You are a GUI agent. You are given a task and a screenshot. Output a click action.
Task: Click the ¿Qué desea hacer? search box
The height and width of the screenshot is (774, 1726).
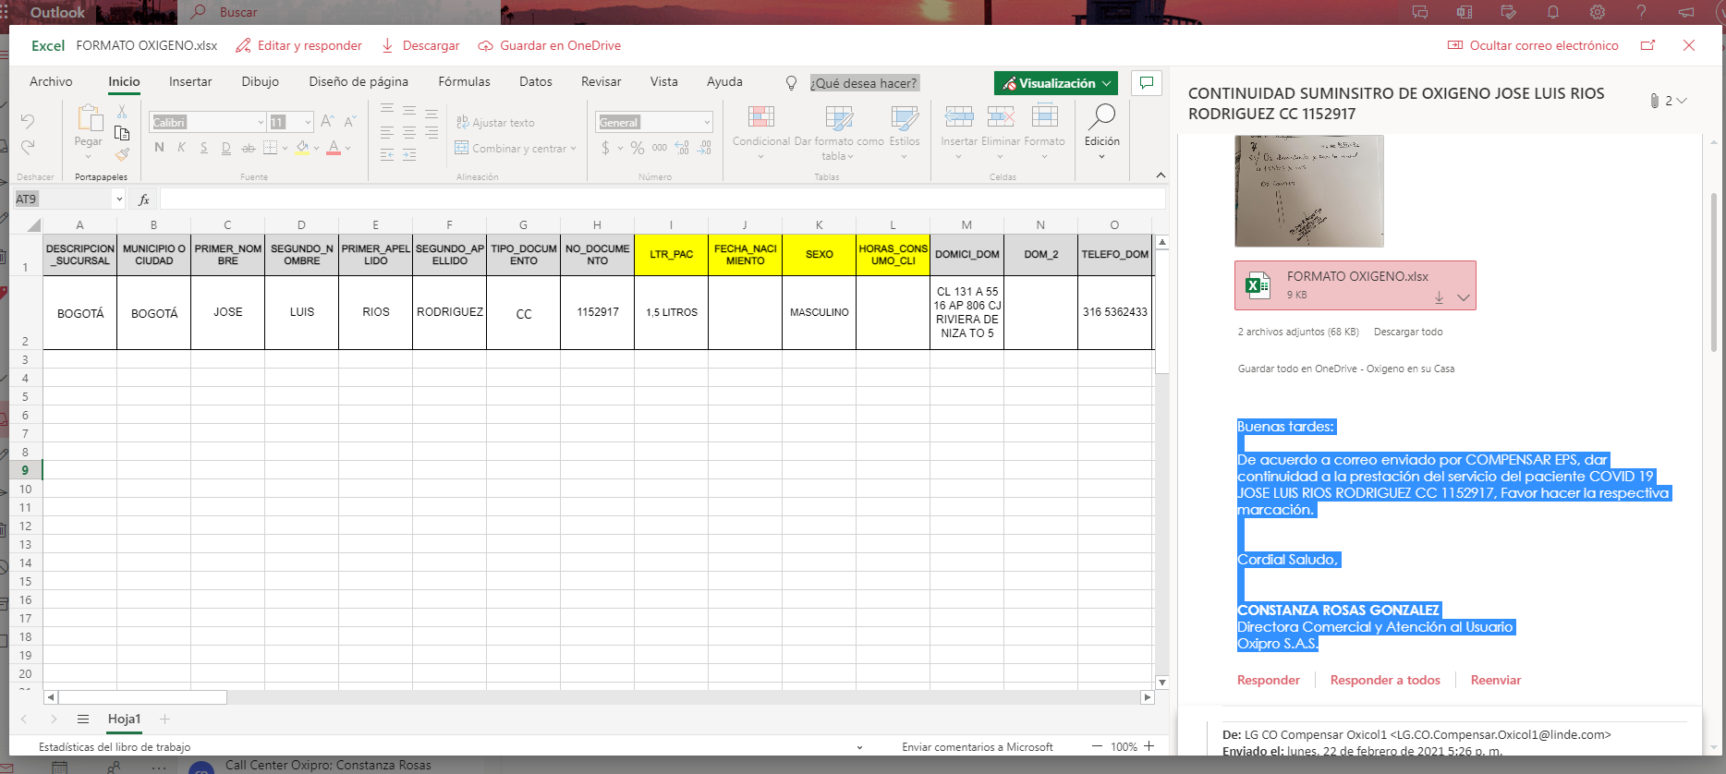pos(865,83)
